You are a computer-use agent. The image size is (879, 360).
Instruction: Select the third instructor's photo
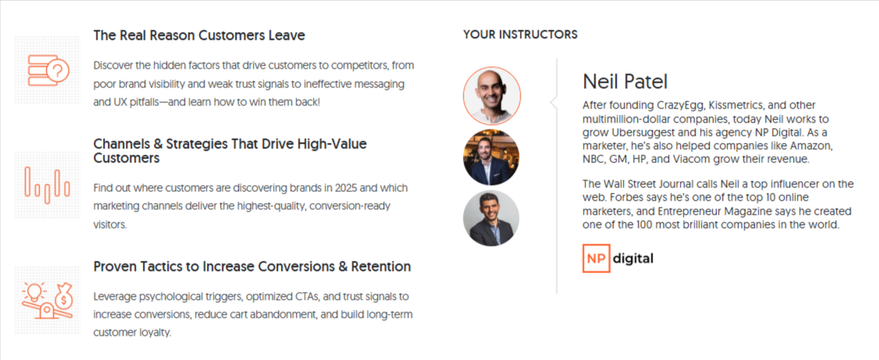tap(491, 218)
